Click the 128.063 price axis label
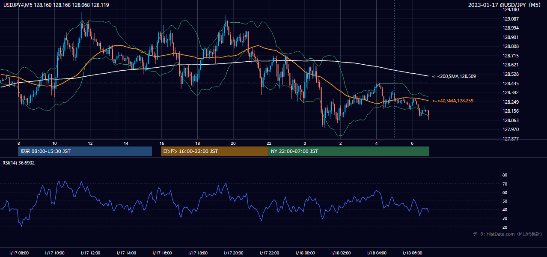This screenshot has width=547, height=257. coord(511,120)
